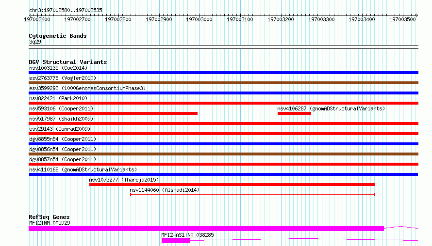The height and width of the screenshot is (246, 432).
Task: Select the red bar for nsv822421
Action: [x=223, y=103]
